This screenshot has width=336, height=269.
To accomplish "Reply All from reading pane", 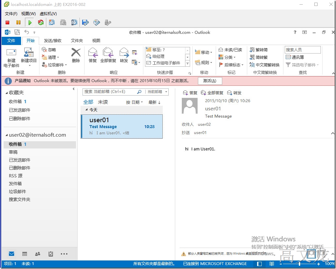I will pyautogui.click(x=212, y=93).
